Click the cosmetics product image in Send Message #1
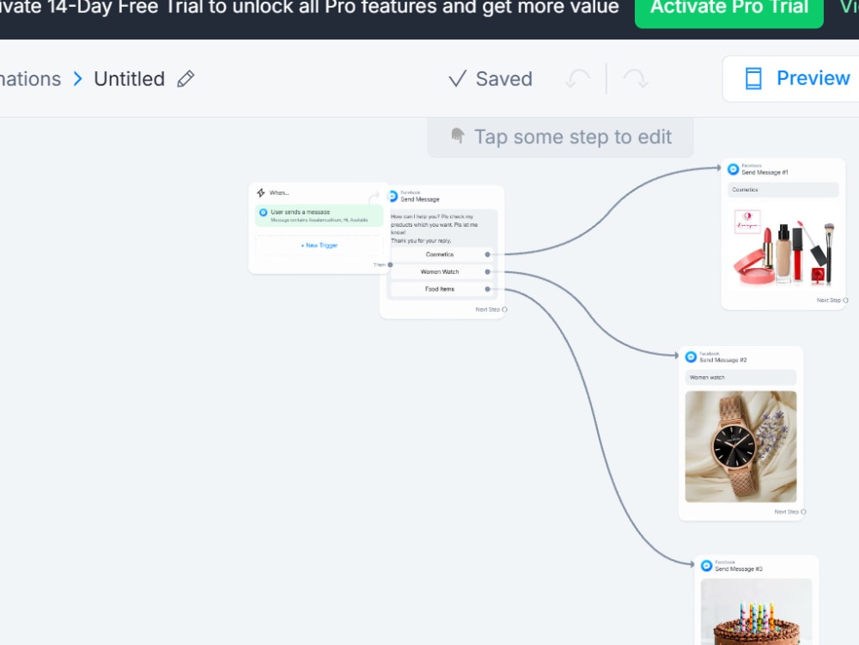The height and width of the screenshot is (645, 859). click(x=783, y=247)
